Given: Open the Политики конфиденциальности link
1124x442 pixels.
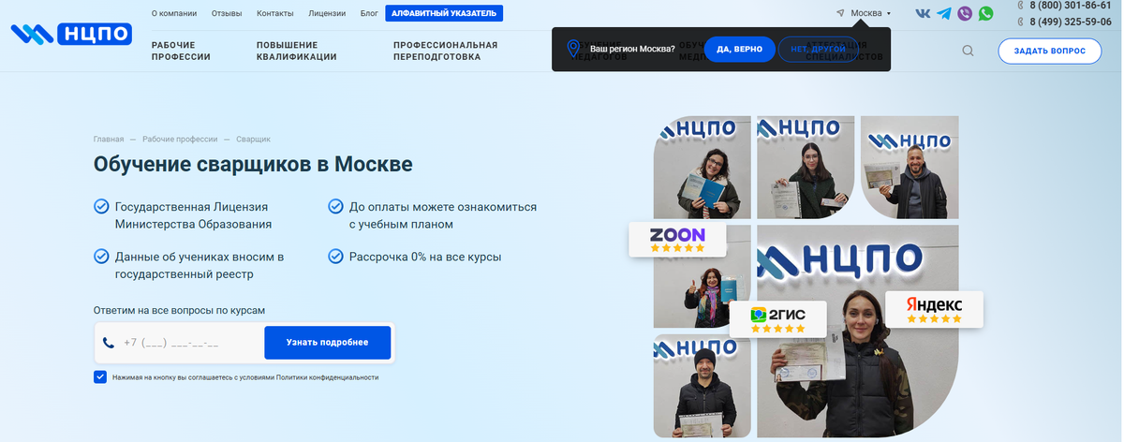Looking at the screenshot, I should [x=330, y=377].
